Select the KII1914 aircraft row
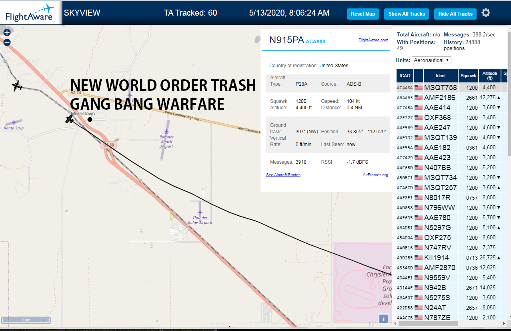 (x=452, y=258)
